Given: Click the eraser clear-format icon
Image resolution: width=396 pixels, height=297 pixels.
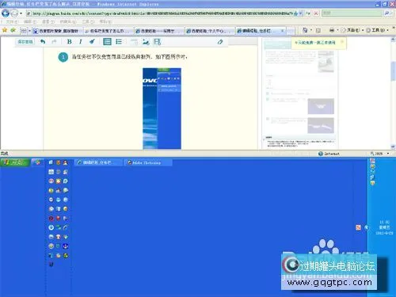Looking at the screenshot, I should [220, 41].
